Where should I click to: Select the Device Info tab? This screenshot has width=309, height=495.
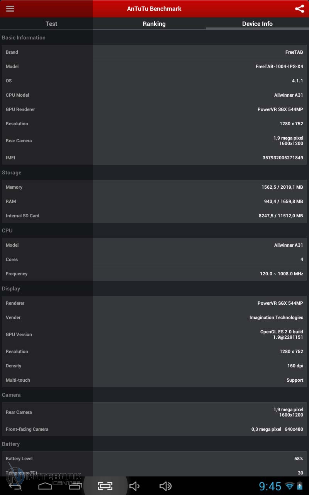(257, 24)
